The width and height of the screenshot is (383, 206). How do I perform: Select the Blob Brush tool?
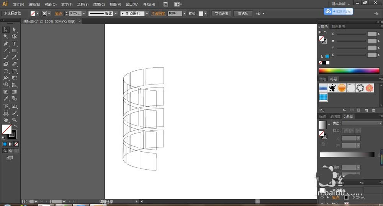pyautogui.click(x=6, y=64)
